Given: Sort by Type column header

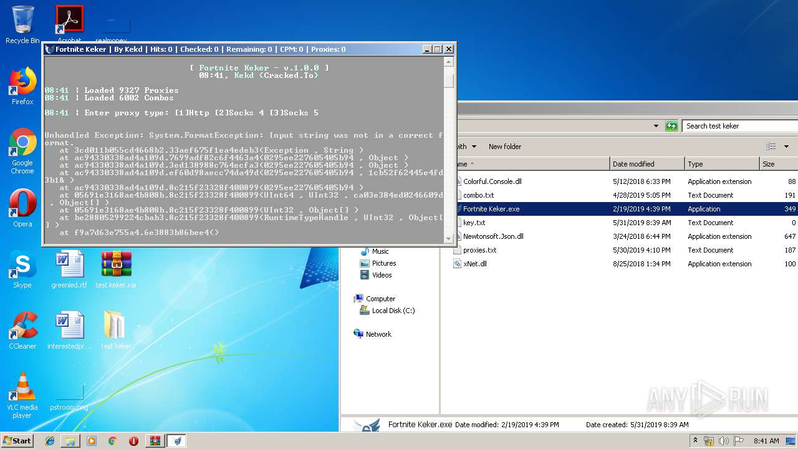Looking at the screenshot, I should pos(721,164).
